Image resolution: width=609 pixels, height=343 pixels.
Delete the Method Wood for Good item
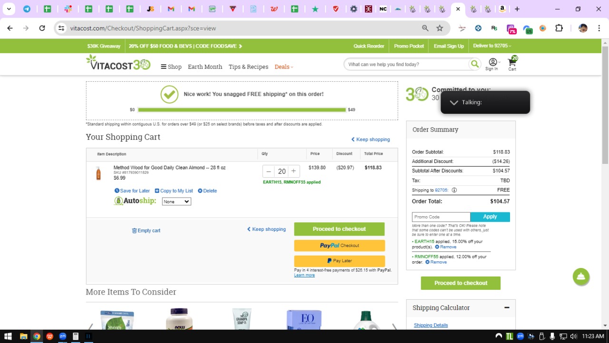207,191
